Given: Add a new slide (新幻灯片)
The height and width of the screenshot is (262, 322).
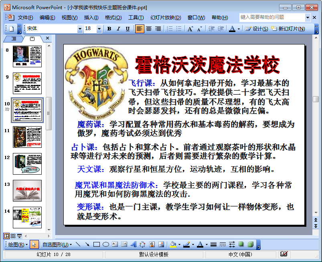Looking at the screenshot, I should 288,29.
